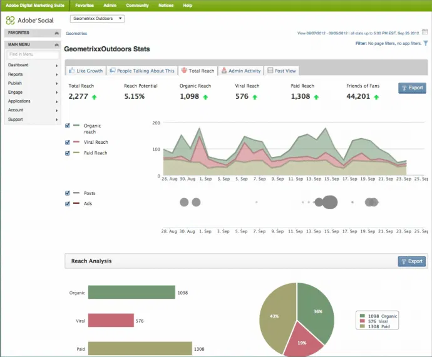This screenshot has height=357, width=432.
Task: Toggle the Viral Reach series checkbox
Action: 68,142
